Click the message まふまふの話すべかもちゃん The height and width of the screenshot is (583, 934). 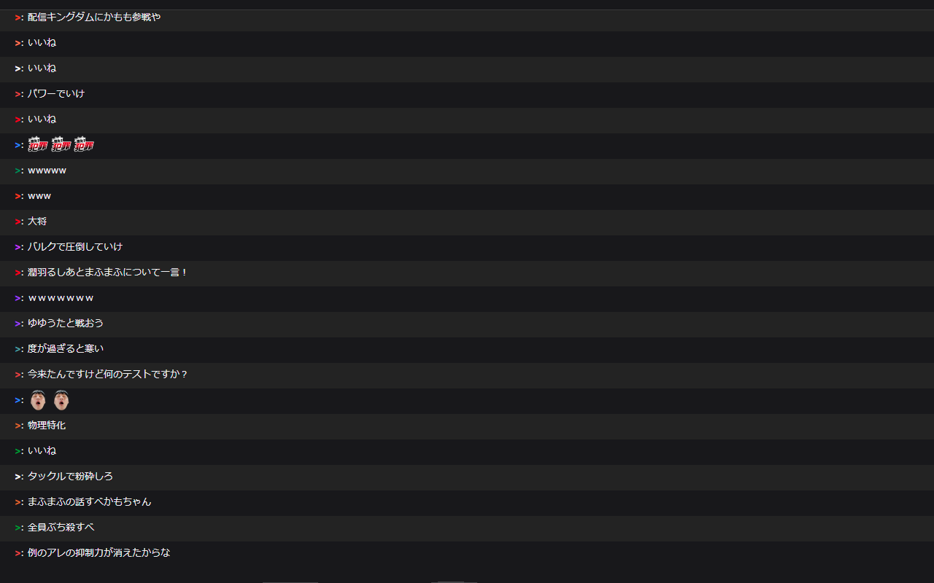[90, 501]
